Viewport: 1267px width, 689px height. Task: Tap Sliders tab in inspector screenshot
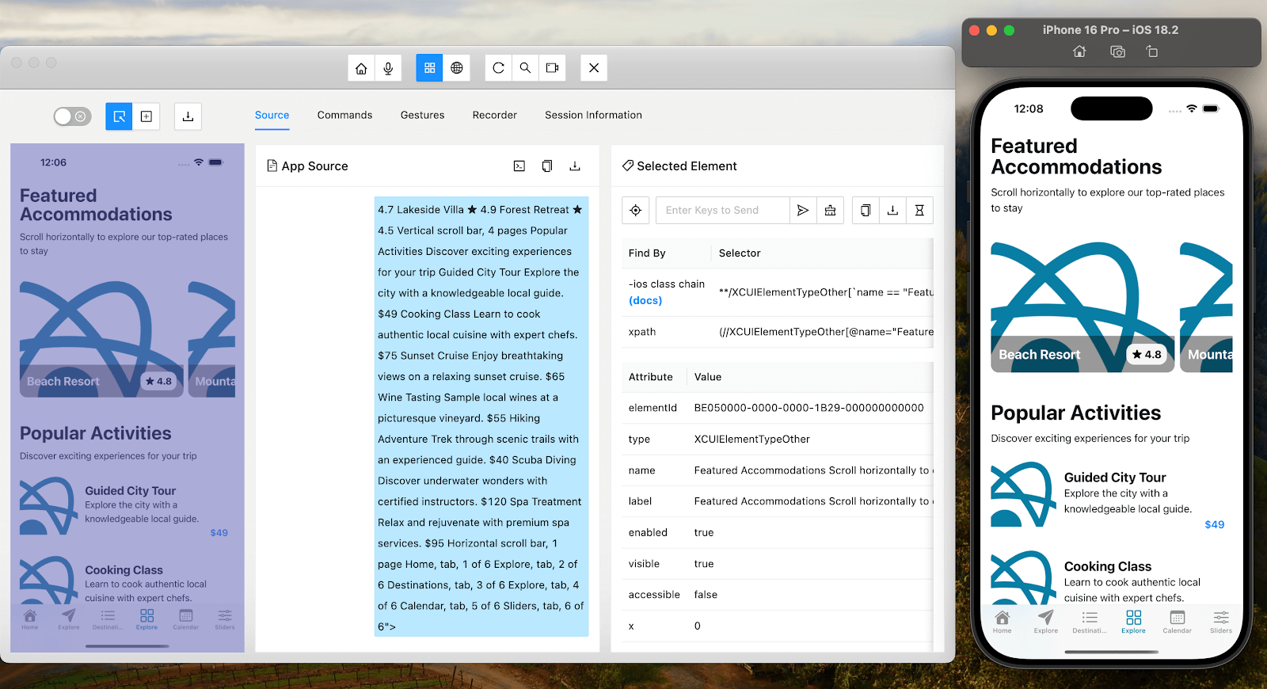point(225,619)
